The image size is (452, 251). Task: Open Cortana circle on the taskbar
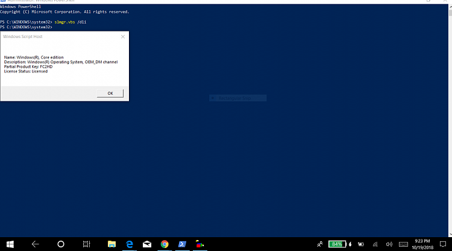(x=61, y=244)
